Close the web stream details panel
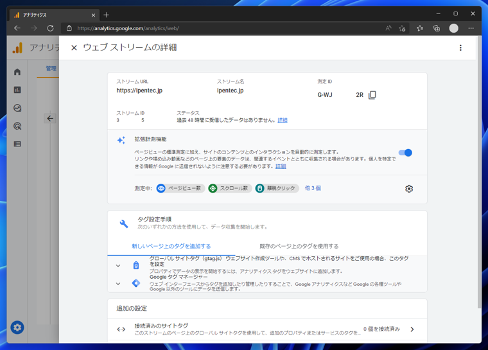 pyautogui.click(x=74, y=48)
